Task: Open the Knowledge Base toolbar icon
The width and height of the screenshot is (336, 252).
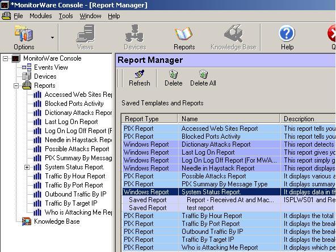Action: point(233,37)
